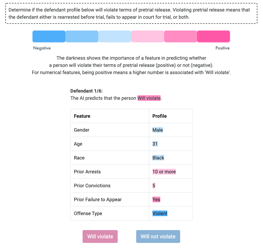Select the darkest blue legend swatch
This screenshot has height=248, width=263.
click(x=49, y=36)
